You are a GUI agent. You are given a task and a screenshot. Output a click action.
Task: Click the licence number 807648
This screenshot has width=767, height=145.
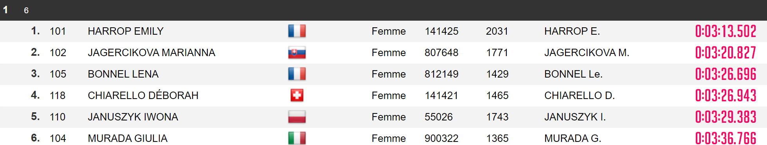pyautogui.click(x=441, y=53)
